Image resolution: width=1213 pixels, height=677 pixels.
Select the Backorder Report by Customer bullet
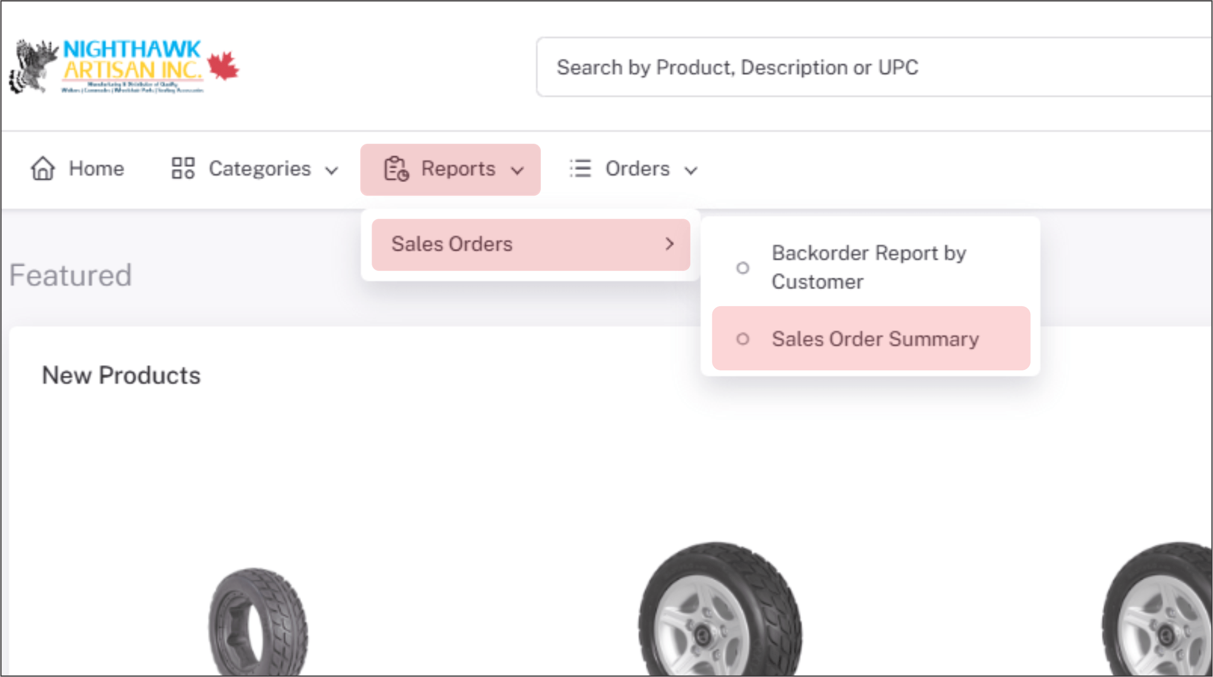point(743,268)
